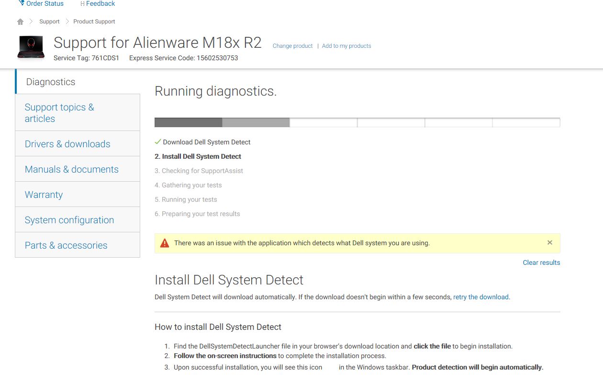Click 'Download Dell System Detect' step text
Viewport: 603px width, 392px height.
(x=207, y=142)
